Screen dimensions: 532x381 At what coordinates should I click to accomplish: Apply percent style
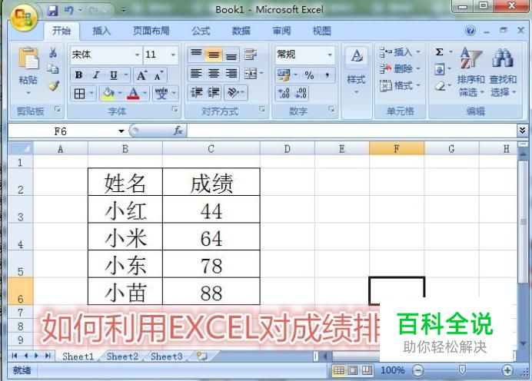click(309, 75)
